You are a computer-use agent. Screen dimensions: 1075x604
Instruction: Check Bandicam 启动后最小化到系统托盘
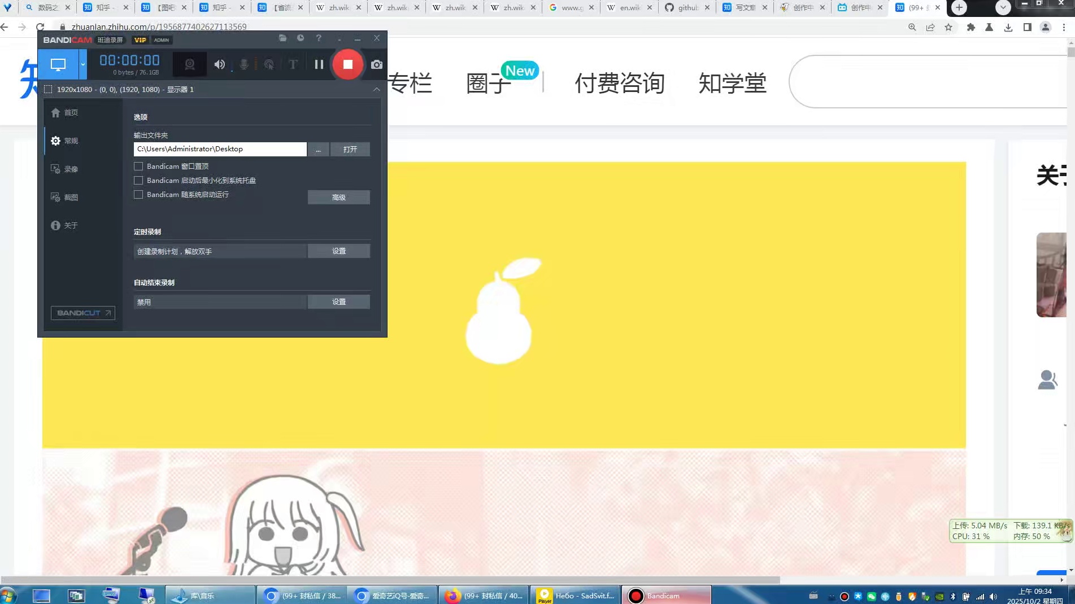point(138,180)
